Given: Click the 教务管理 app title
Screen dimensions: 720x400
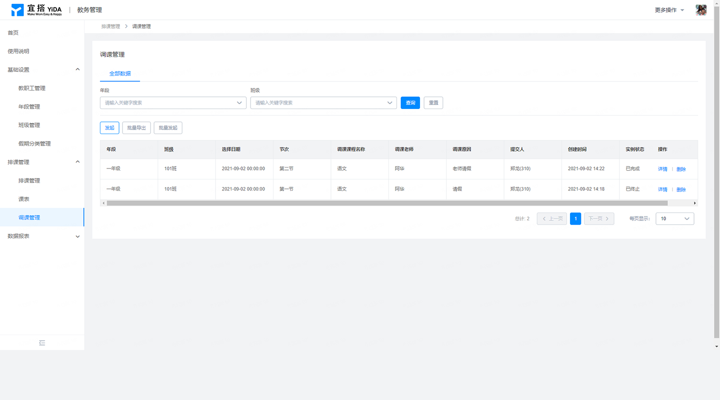Looking at the screenshot, I should pyautogui.click(x=89, y=10).
